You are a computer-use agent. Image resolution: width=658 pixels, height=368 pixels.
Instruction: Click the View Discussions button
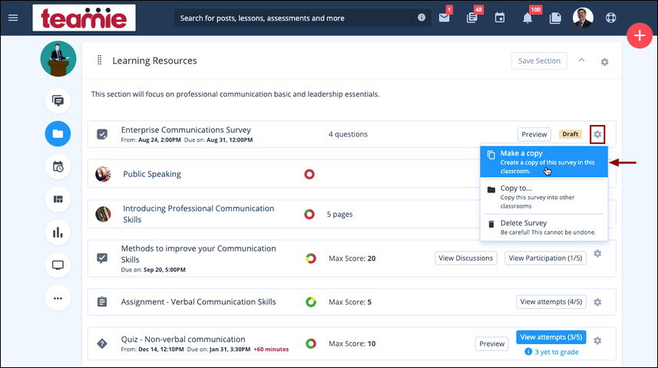click(x=466, y=258)
